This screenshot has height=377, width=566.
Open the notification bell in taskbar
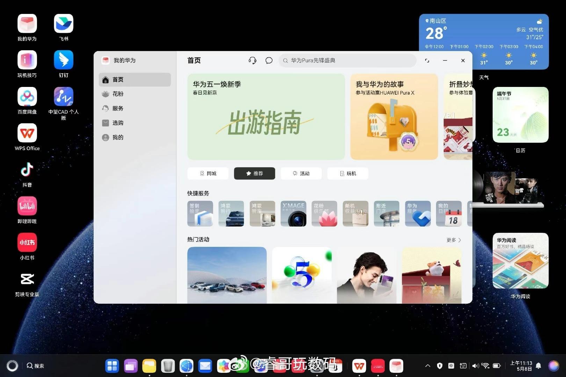(x=538, y=366)
